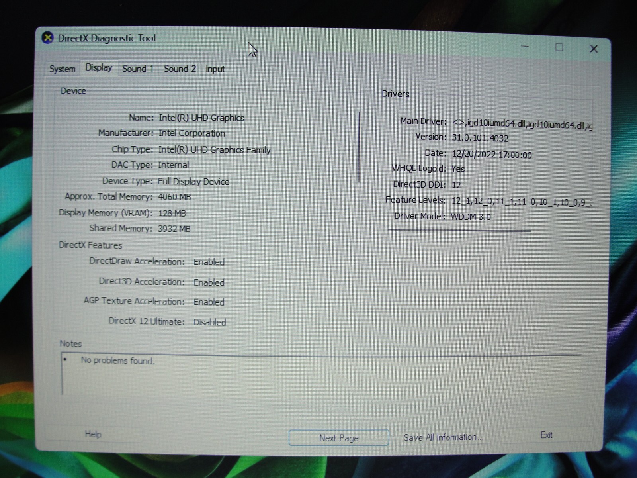Select 'Intel Corporation' manufacturer value
637x478 pixels.
coord(191,133)
